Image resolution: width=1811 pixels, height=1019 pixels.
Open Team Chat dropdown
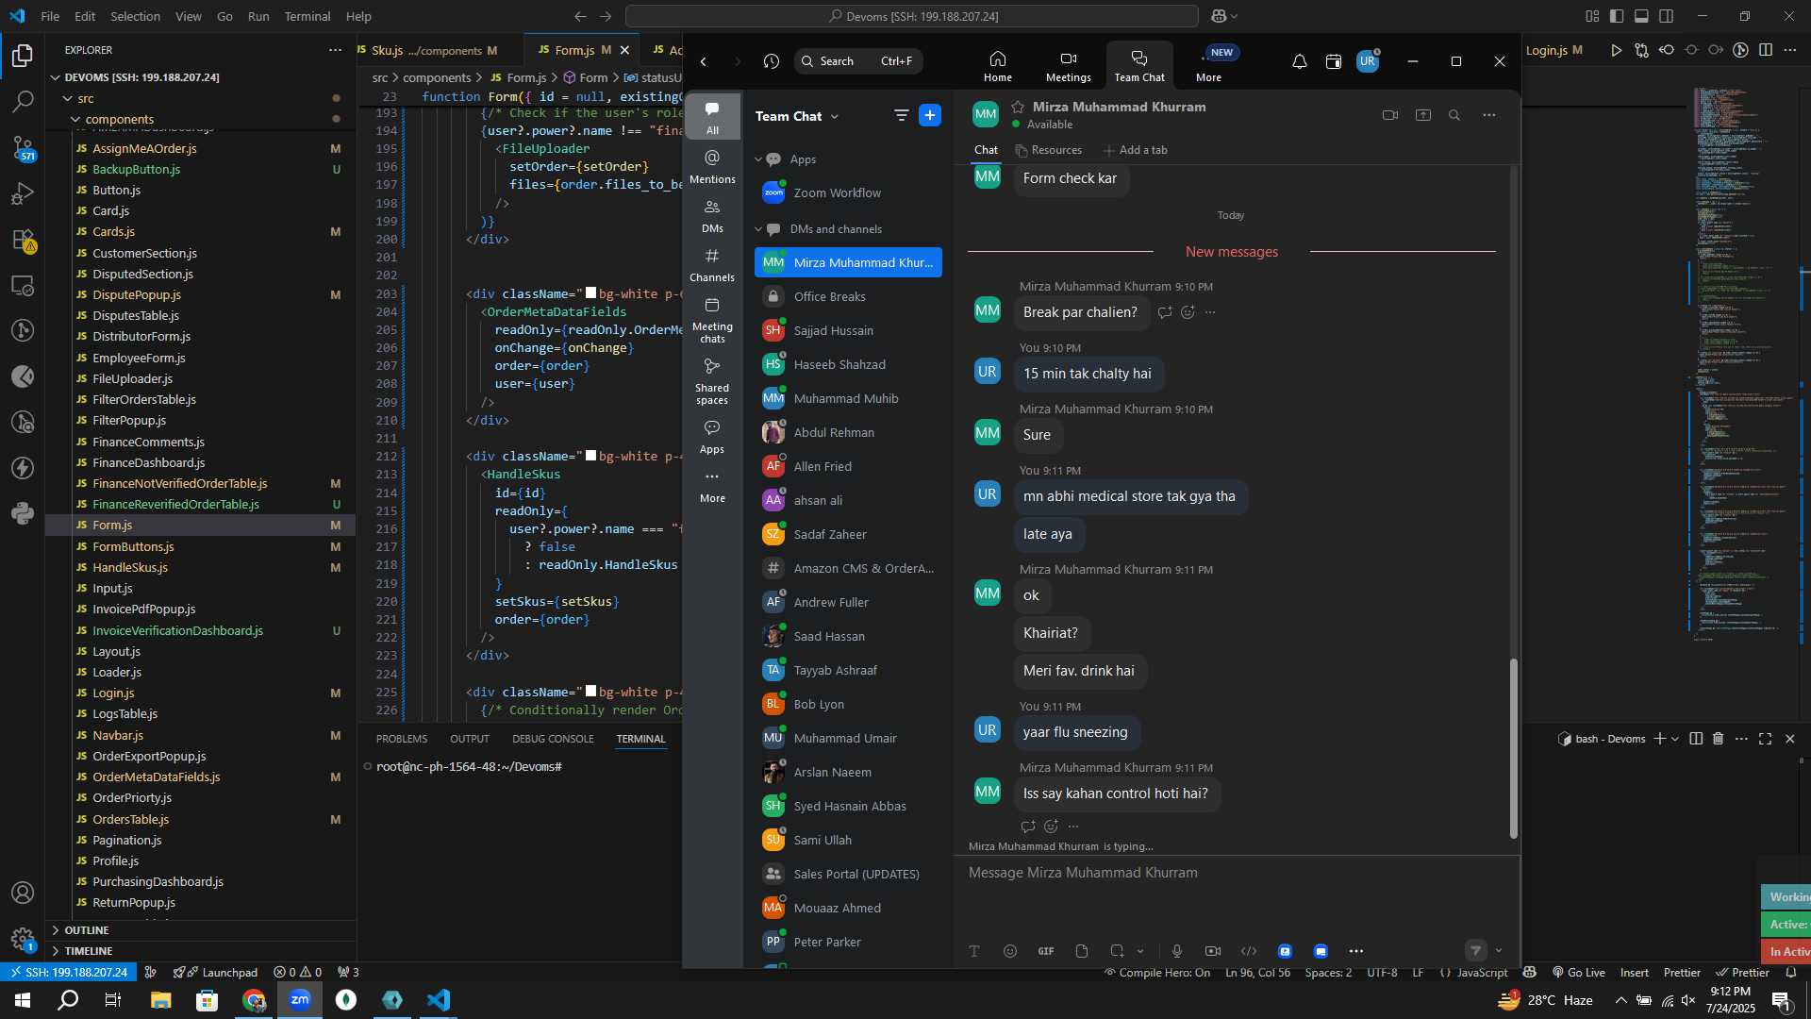tap(797, 116)
